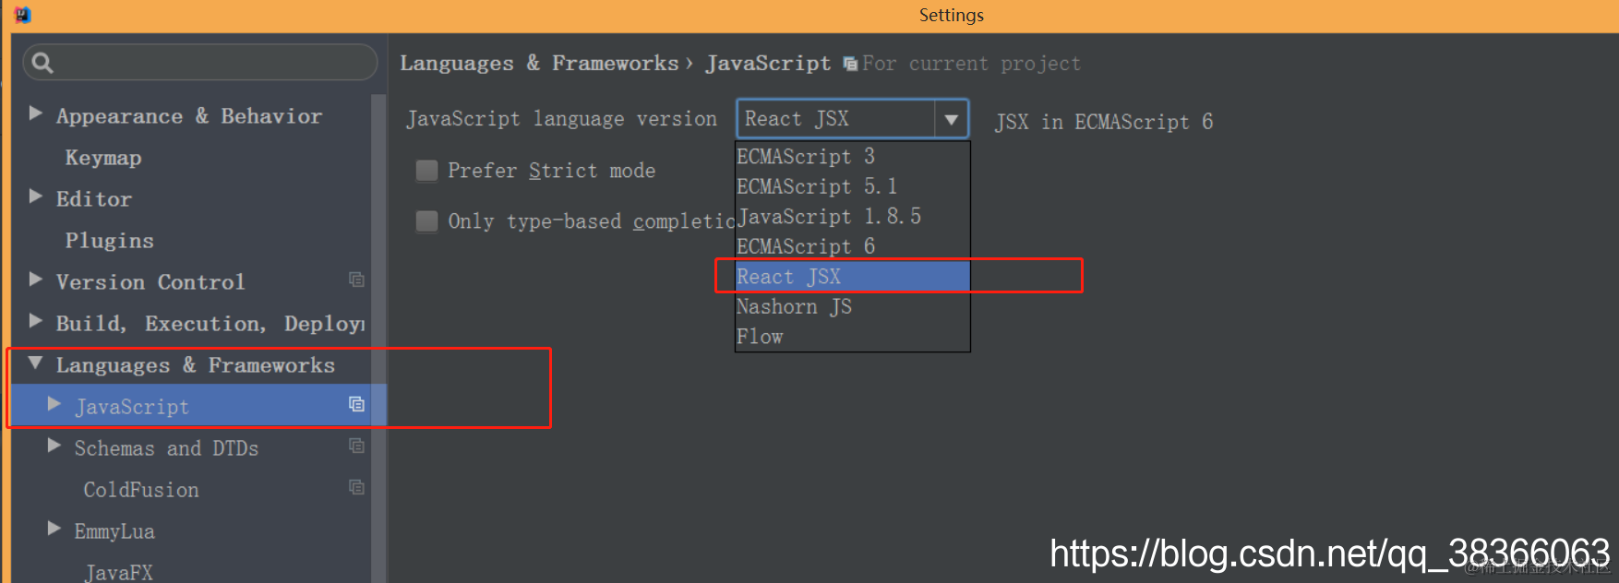Select the Flow language option
This screenshot has width=1619, height=583.
pyautogui.click(x=852, y=337)
